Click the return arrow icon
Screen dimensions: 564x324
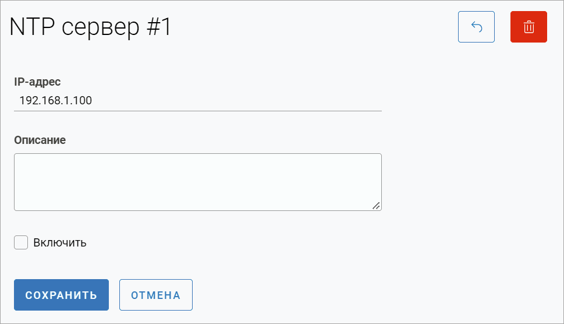coord(476,27)
